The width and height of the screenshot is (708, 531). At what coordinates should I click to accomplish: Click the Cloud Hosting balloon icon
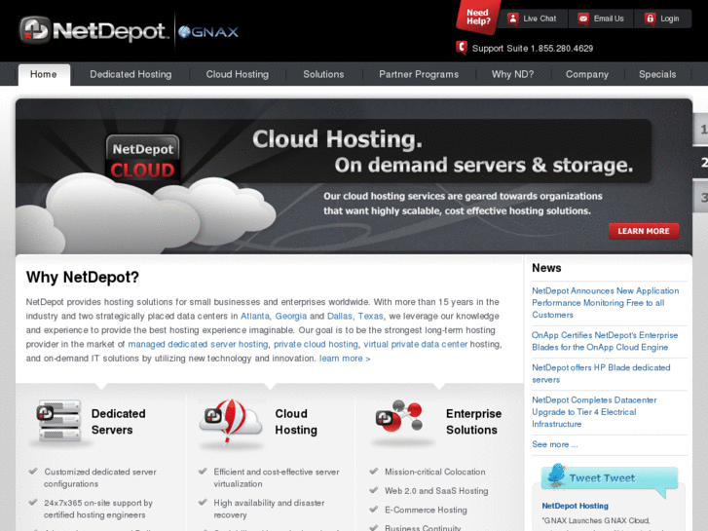click(x=231, y=421)
